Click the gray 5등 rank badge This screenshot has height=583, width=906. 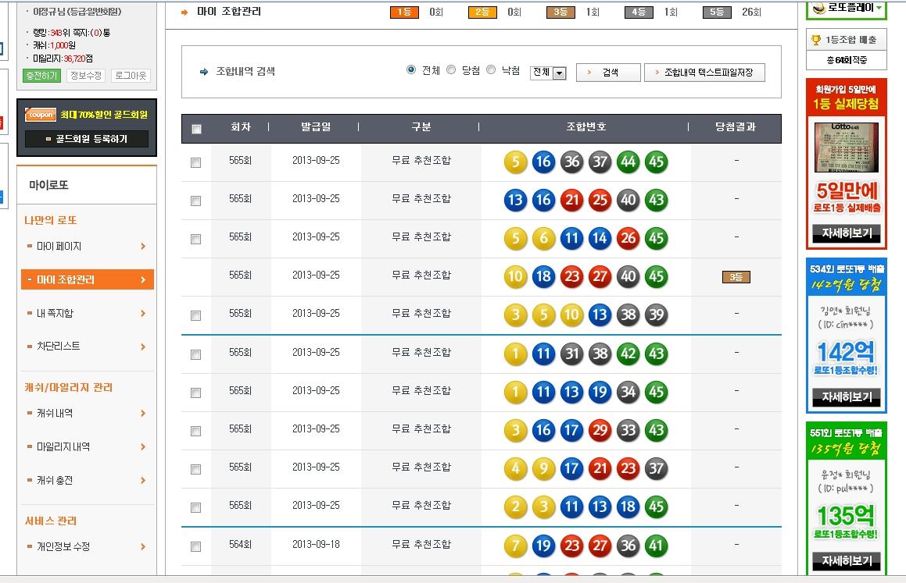tap(716, 12)
